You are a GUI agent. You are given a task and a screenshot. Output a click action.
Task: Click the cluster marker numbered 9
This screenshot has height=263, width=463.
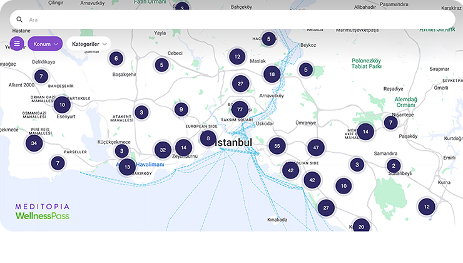pyautogui.click(x=181, y=110)
